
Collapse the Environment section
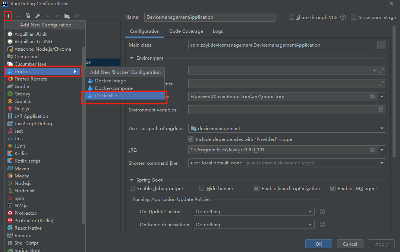tap(132, 58)
